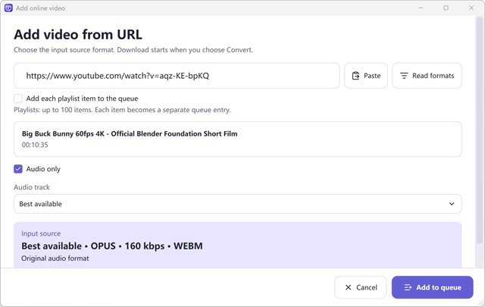Click the Big Buck Bunny video title
This screenshot has height=307, width=485.
pos(130,133)
